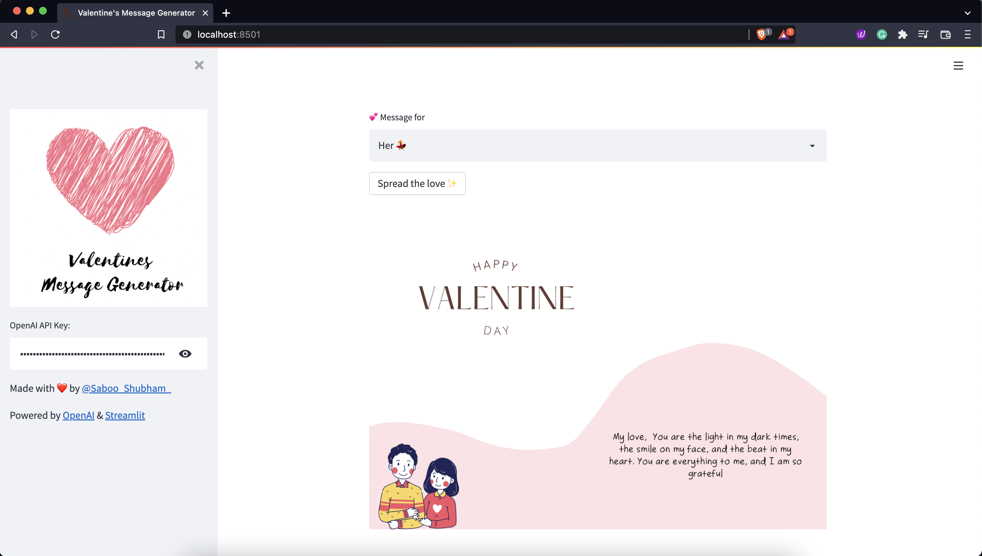Screen dimensions: 982x556
Task: Select the Valentine's Message Generator tab
Action: point(136,13)
